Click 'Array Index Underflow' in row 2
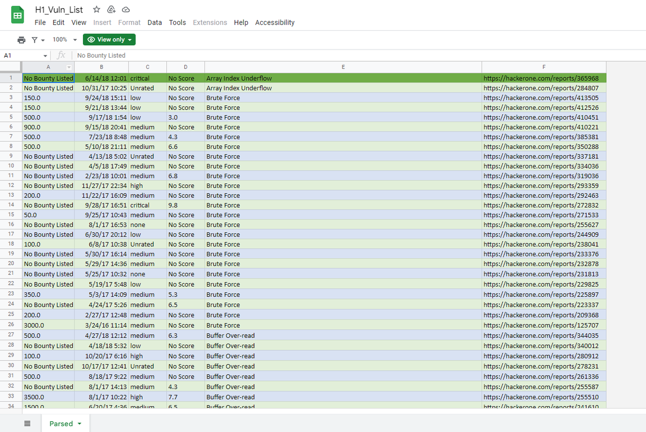The image size is (646, 432). [343, 88]
